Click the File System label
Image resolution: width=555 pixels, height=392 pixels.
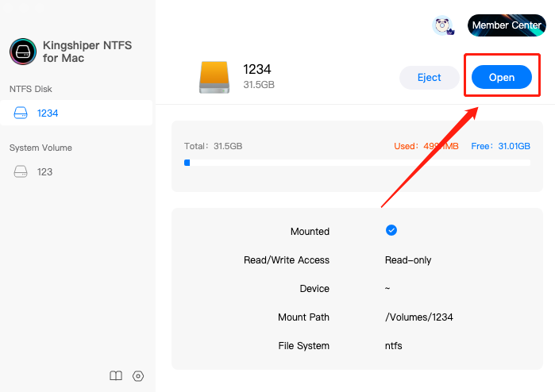click(x=303, y=346)
